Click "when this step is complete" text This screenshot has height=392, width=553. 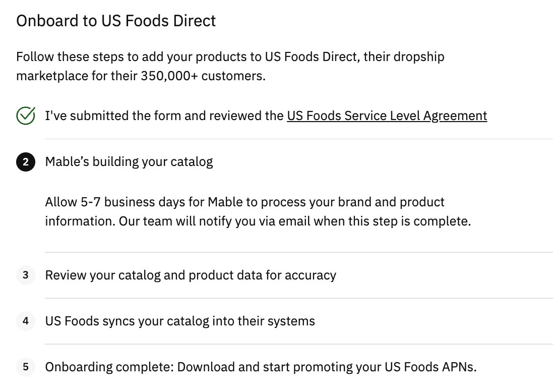pos(392,221)
